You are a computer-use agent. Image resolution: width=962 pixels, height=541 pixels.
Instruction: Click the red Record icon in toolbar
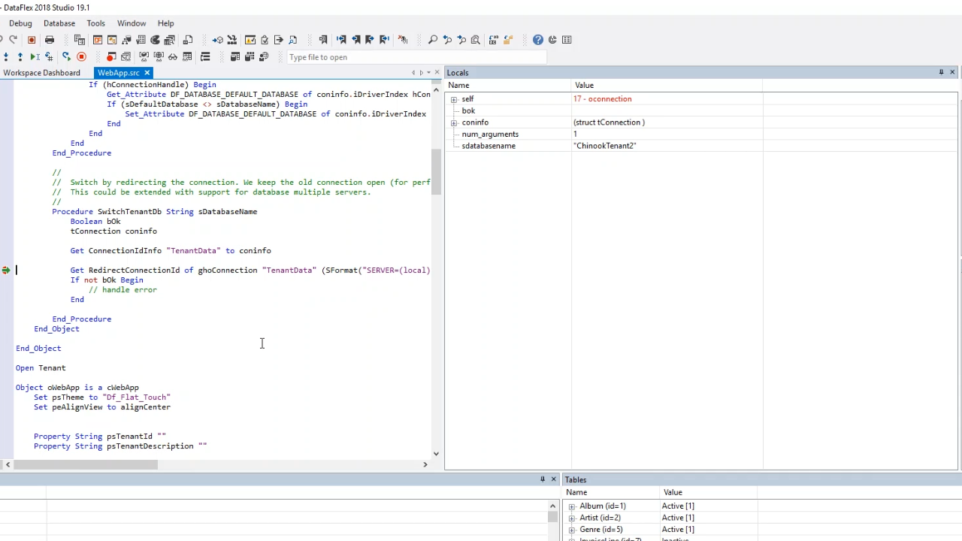click(32, 40)
